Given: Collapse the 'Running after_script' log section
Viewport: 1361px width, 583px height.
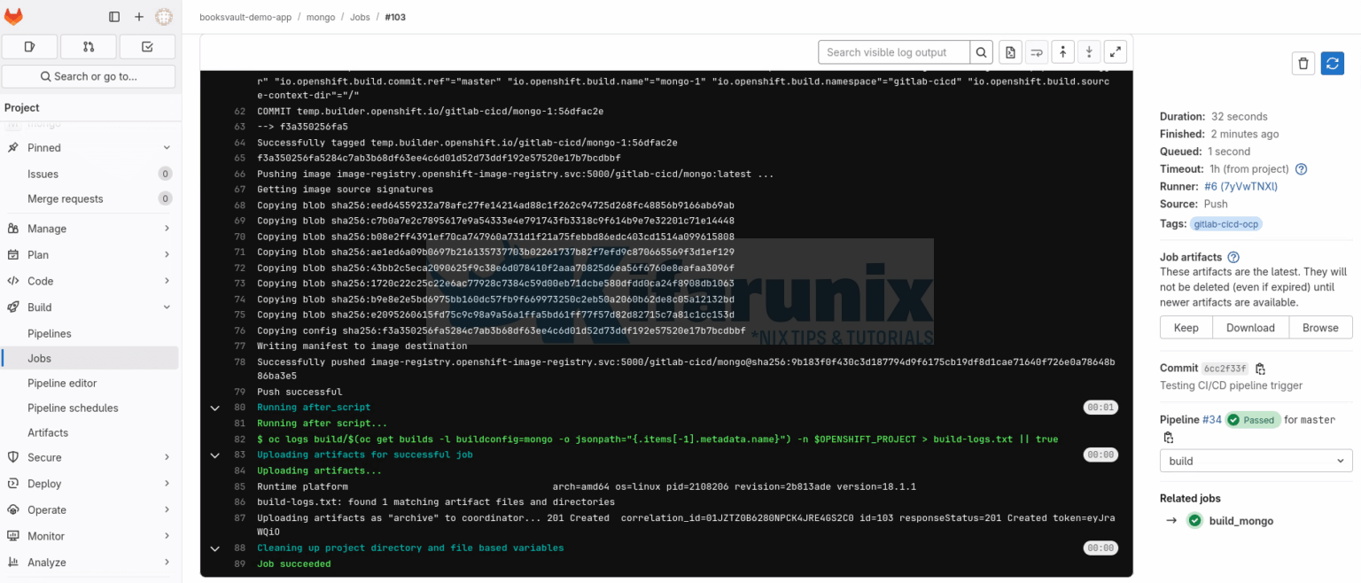Looking at the screenshot, I should (214, 408).
